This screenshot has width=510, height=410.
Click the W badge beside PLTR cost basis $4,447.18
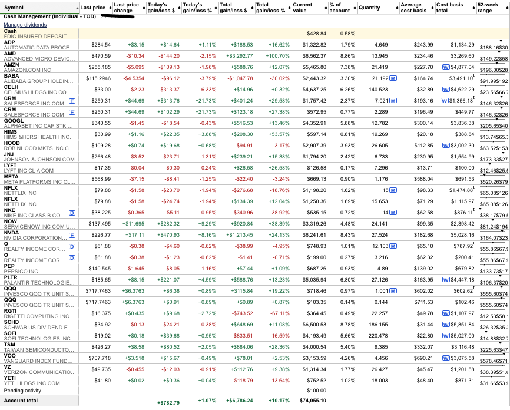tap(446, 280)
